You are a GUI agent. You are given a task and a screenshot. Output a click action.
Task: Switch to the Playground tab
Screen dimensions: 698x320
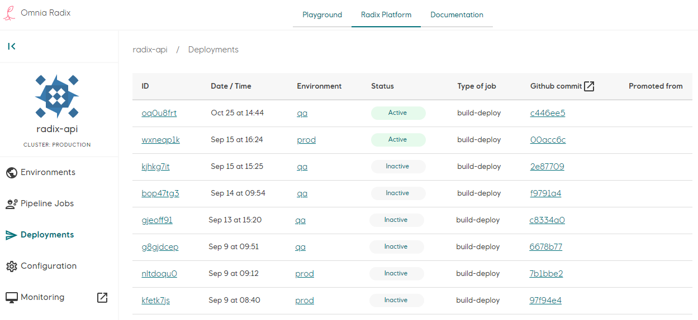(x=322, y=14)
